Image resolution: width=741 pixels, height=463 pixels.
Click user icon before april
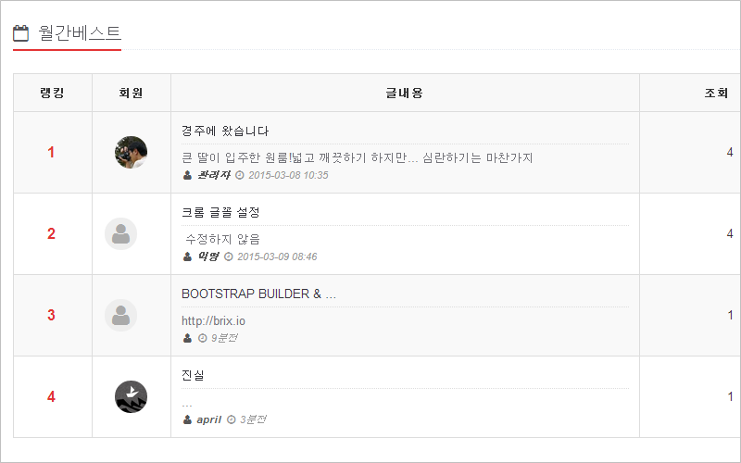187,419
